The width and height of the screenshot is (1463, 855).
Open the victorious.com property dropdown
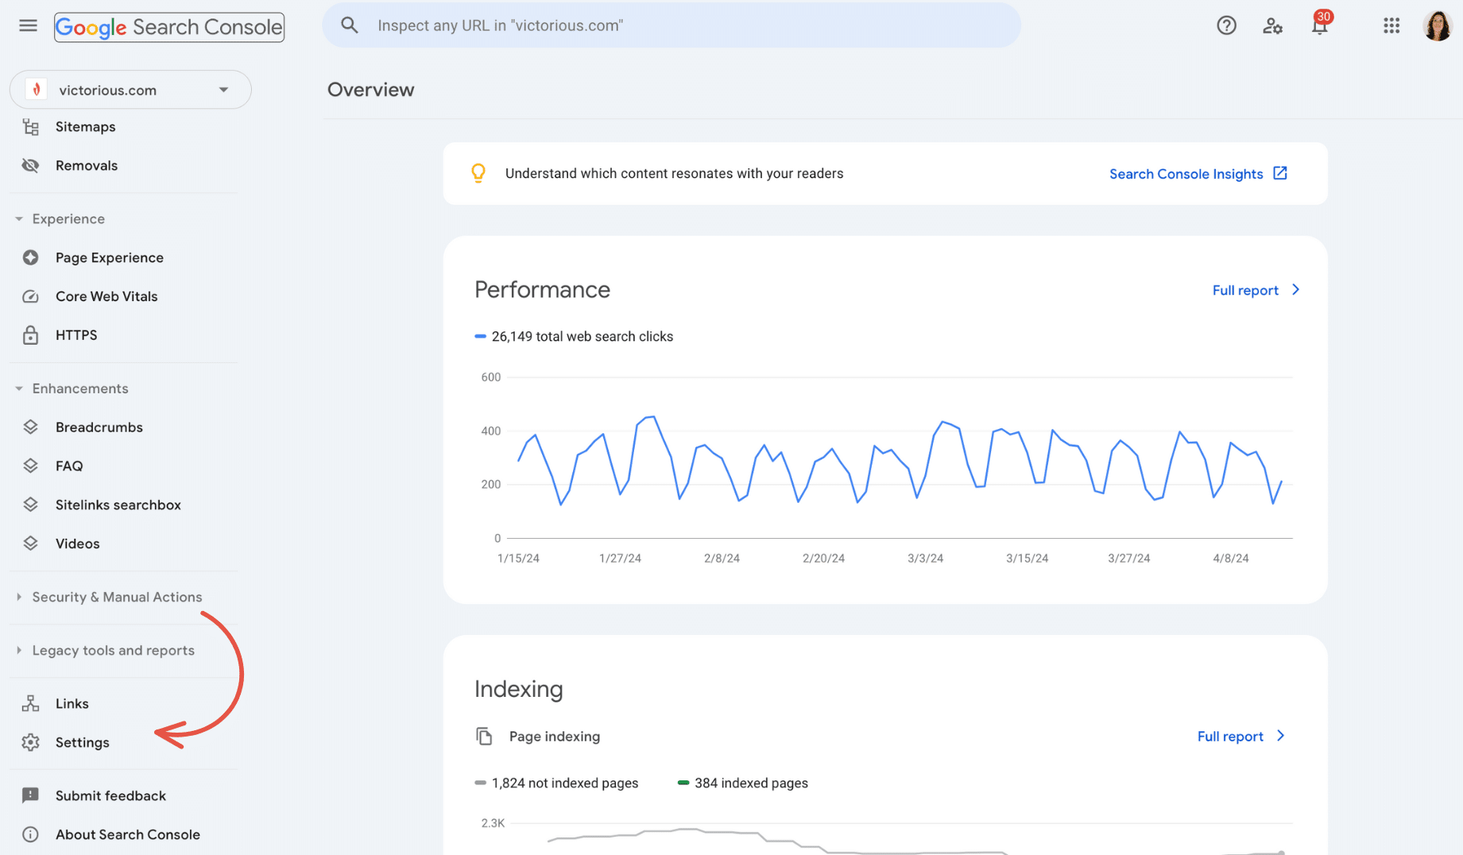pos(130,90)
